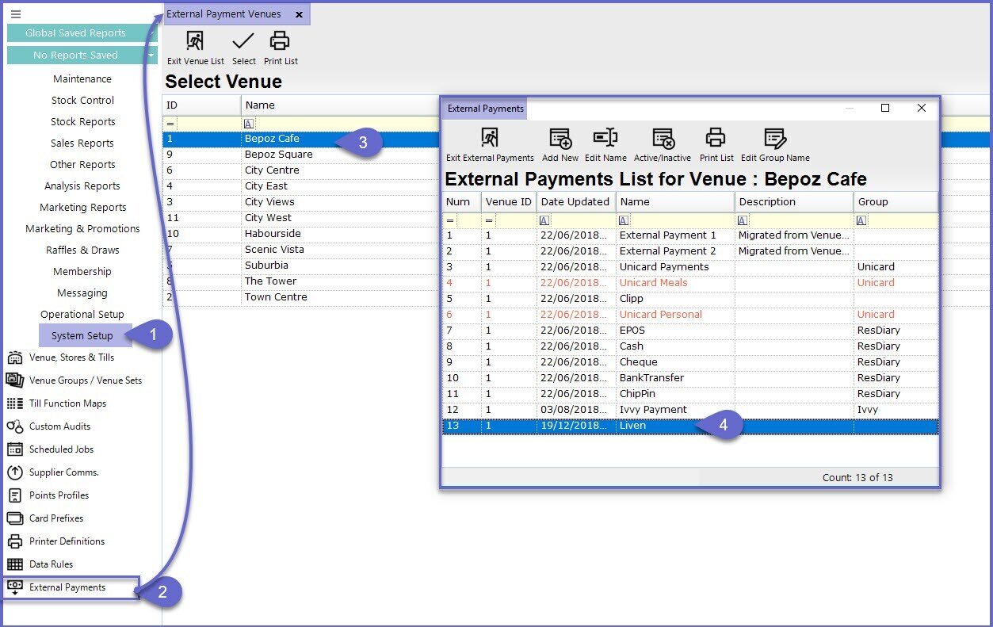
Task: Click Print List in External Payments window
Action: [716, 139]
